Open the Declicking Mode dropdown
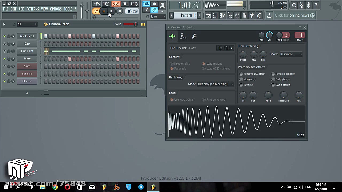The width and height of the screenshot is (342, 192). coord(215,84)
